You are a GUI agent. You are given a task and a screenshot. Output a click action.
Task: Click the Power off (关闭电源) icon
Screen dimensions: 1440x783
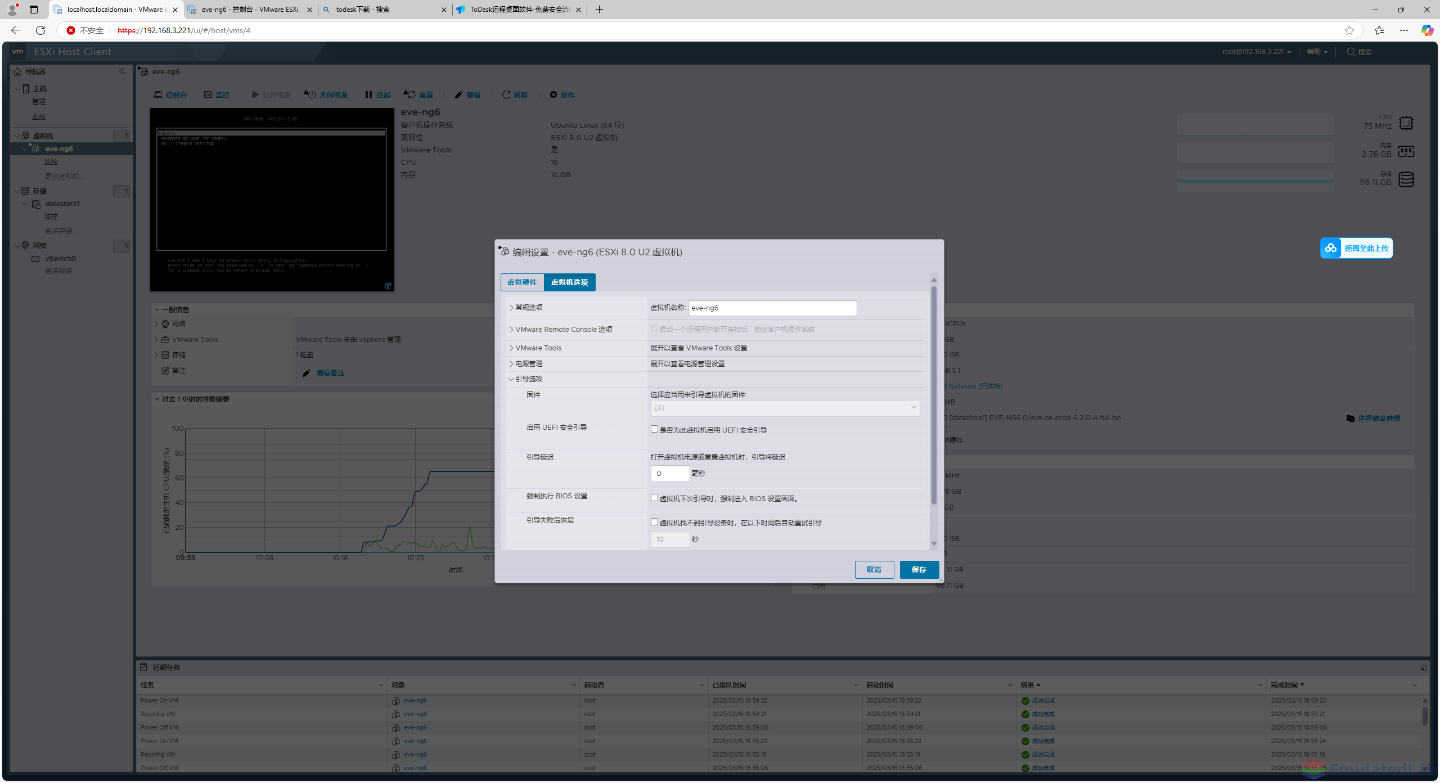[x=309, y=94]
